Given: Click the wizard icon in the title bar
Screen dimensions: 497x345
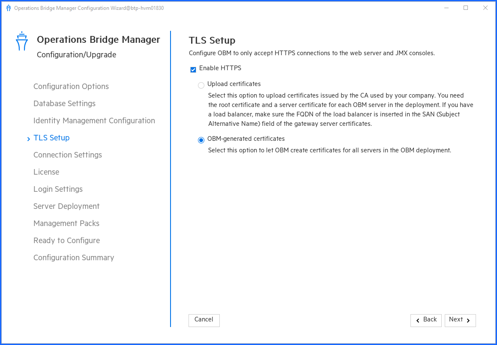Looking at the screenshot, I should [8, 8].
